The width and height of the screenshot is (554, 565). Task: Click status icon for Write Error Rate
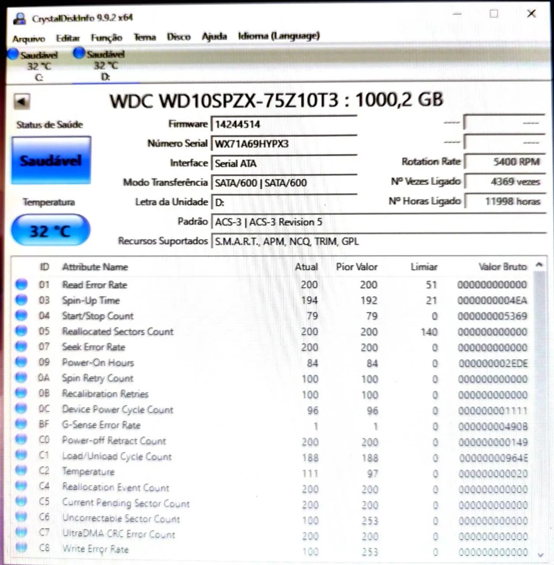coord(21,547)
